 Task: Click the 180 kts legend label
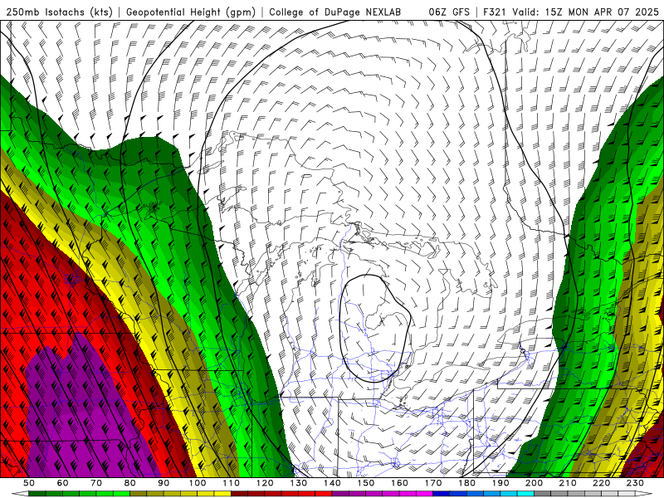(x=467, y=483)
